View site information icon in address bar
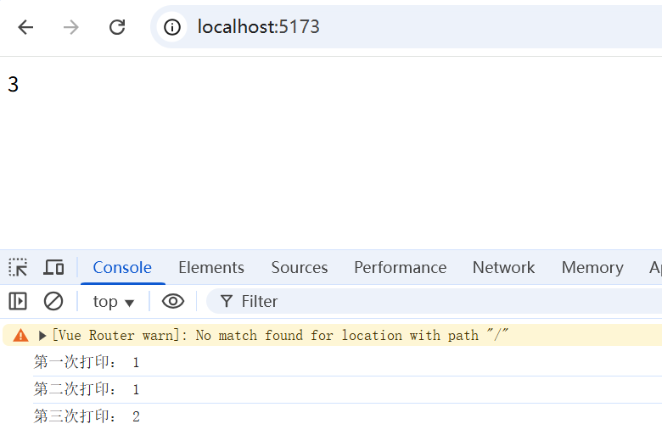The width and height of the screenshot is (662, 435). (172, 27)
